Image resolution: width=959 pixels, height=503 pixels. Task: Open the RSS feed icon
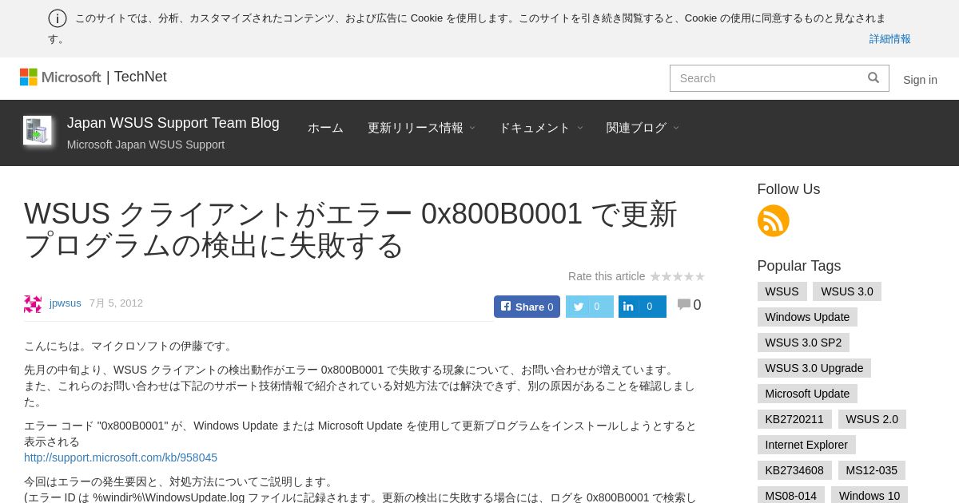(773, 220)
